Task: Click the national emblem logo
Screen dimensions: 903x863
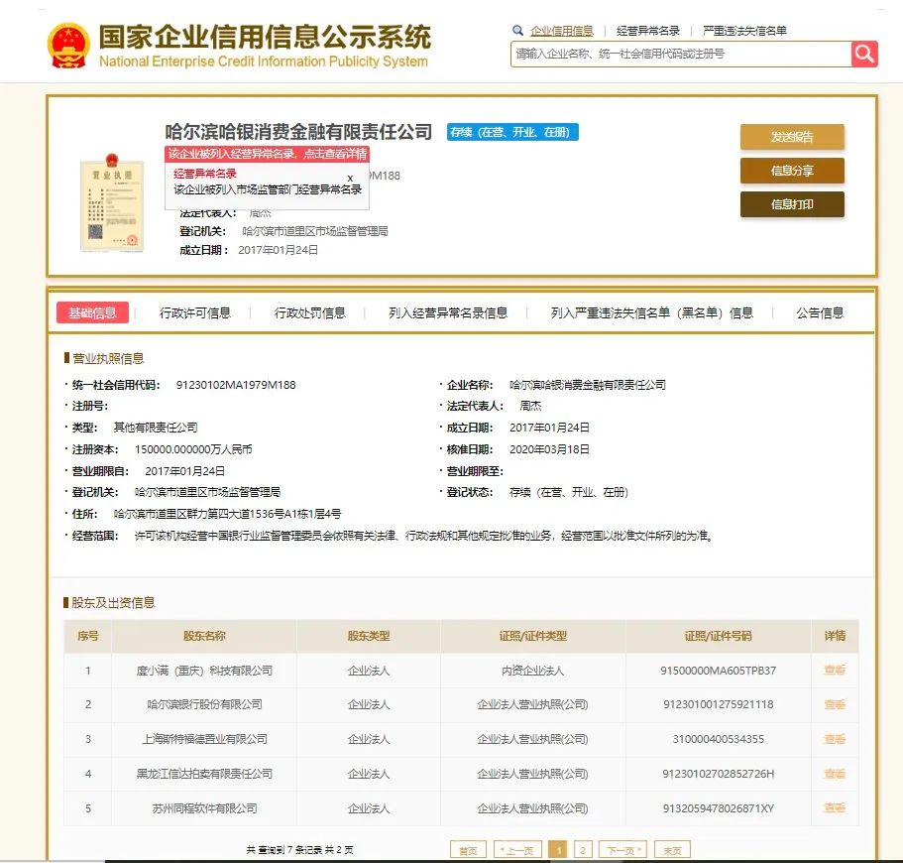Action: [x=68, y=46]
